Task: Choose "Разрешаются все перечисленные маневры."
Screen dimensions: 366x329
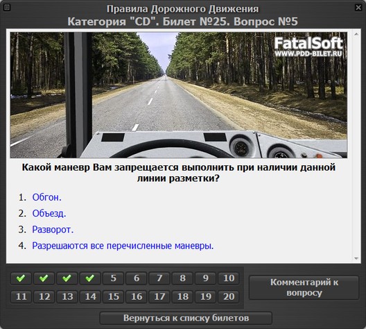Action: pos(123,246)
